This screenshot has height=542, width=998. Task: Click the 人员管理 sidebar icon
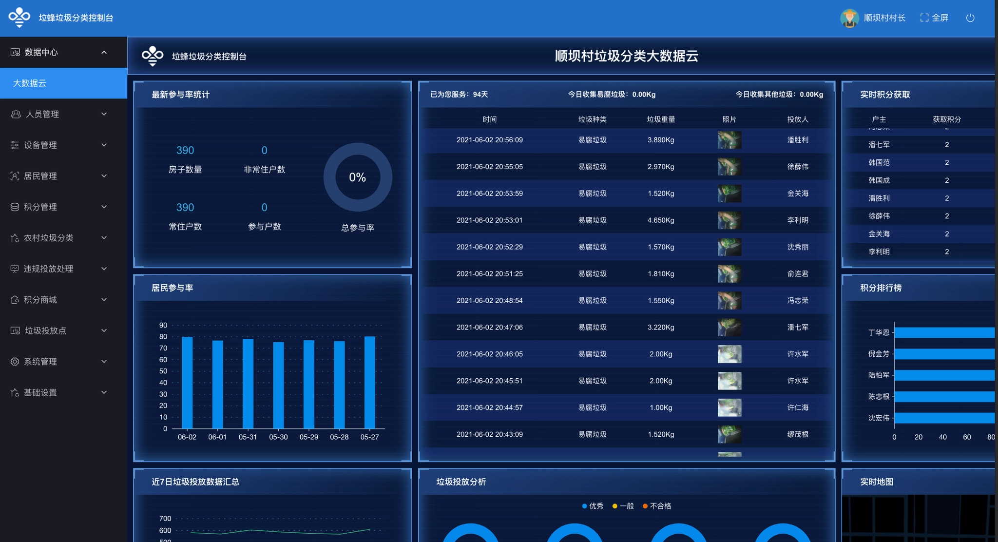click(x=16, y=114)
